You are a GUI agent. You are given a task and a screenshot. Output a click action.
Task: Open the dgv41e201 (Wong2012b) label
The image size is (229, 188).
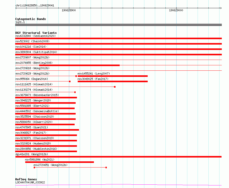[x=32, y=154]
